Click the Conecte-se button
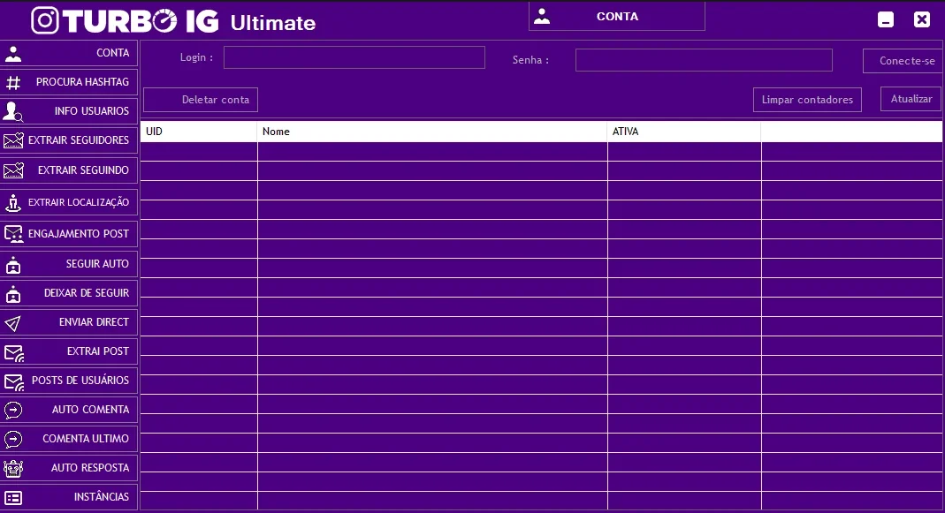Viewport: 945px width, 513px height. (x=903, y=61)
